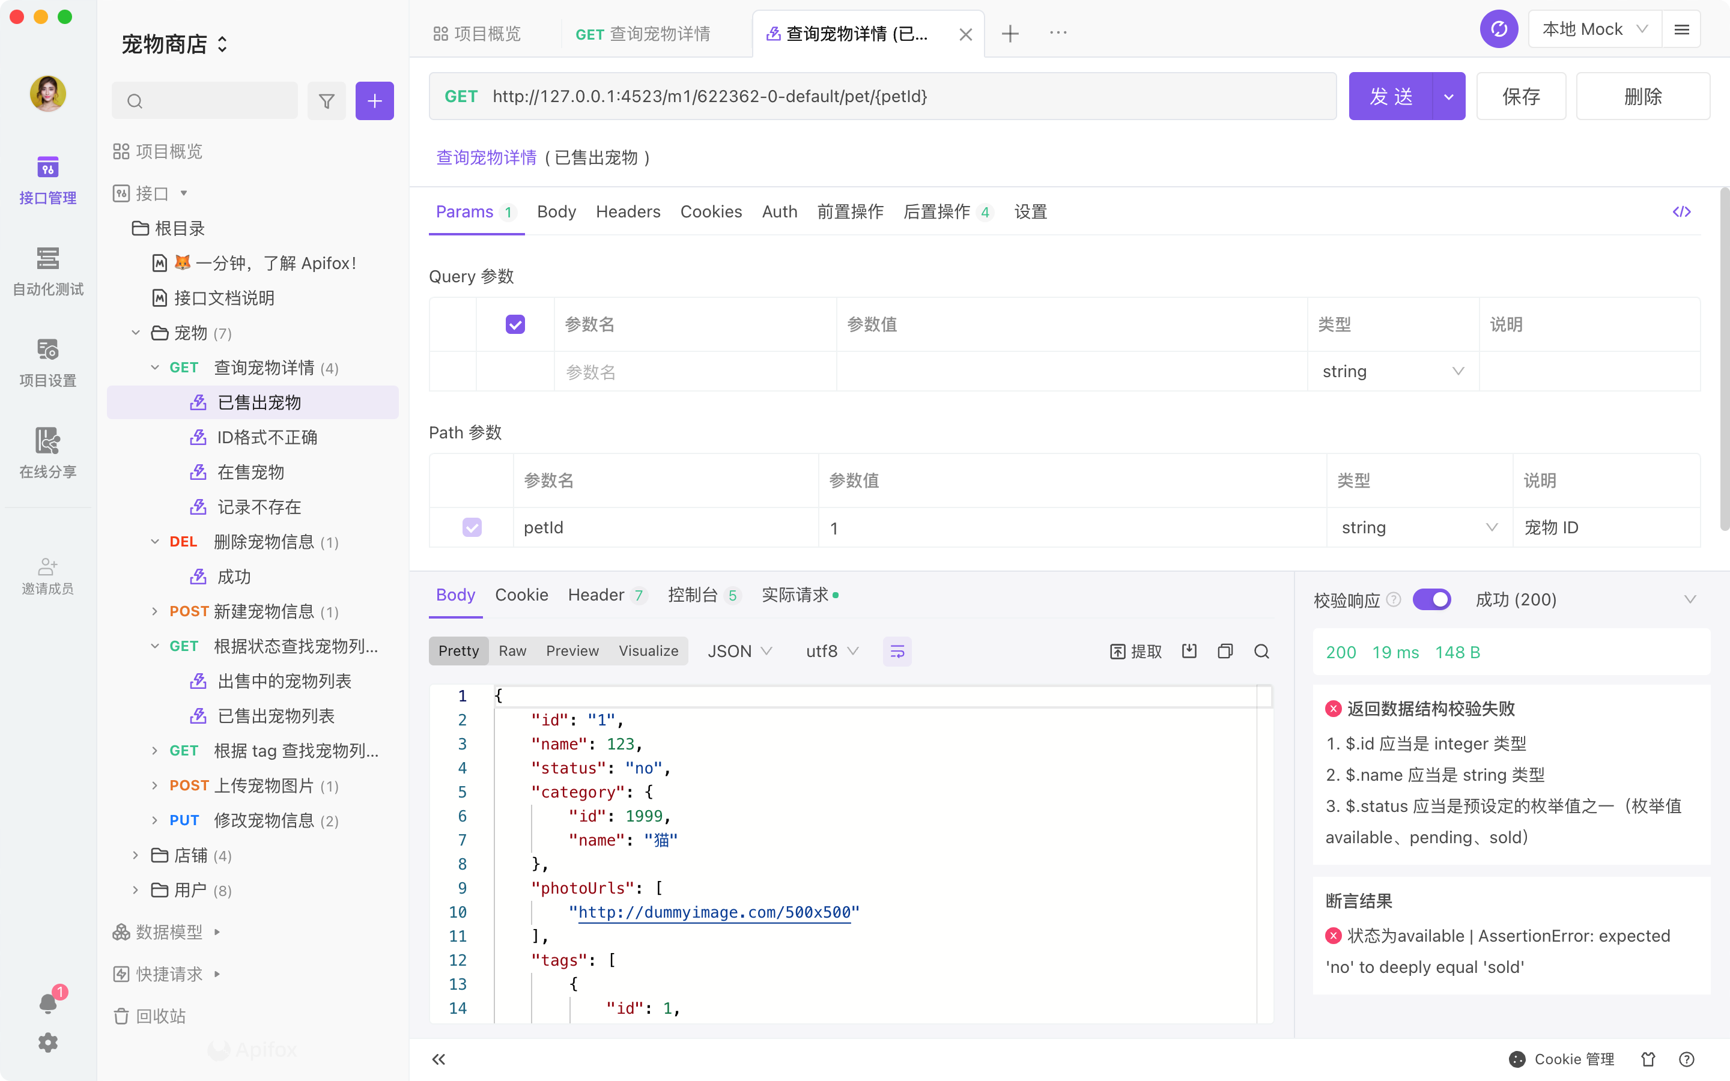Screen dimensions: 1730x1081
Task: Click the 删除 button
Action: [1643, 96]
